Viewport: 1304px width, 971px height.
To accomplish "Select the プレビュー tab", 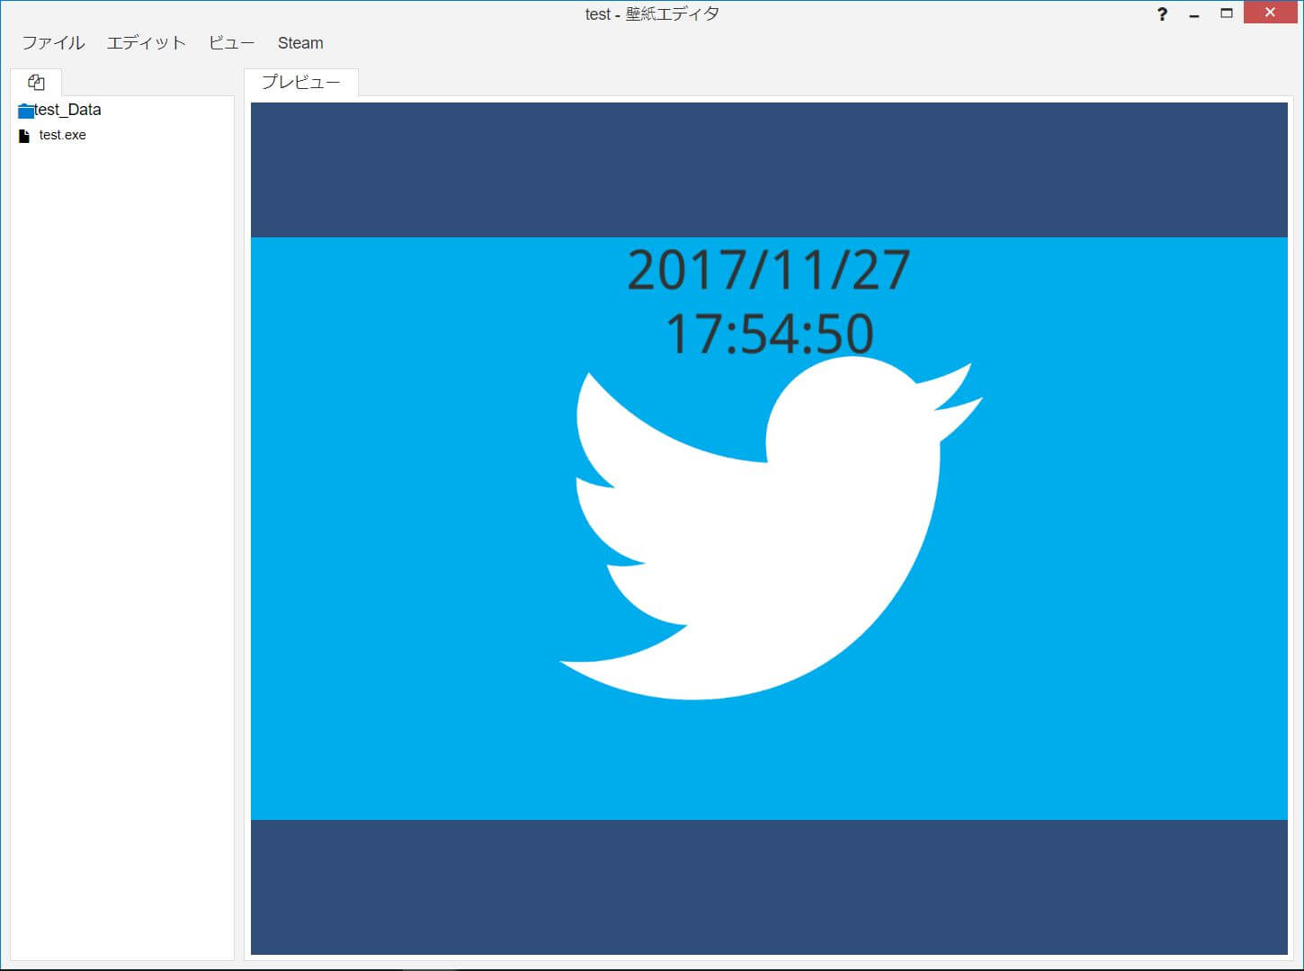I will [x=301, y=82].
